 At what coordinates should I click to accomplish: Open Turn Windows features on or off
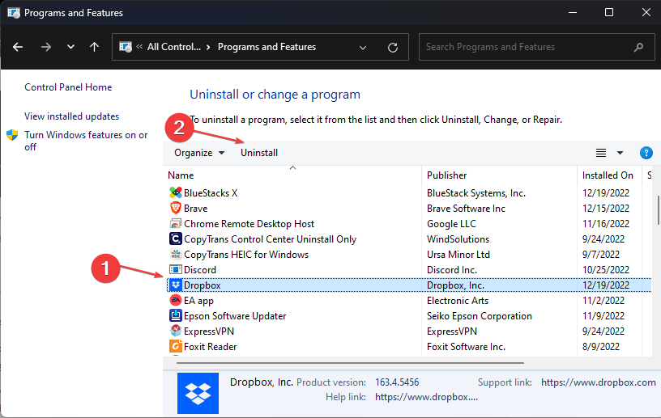click(x=86, y=141)
